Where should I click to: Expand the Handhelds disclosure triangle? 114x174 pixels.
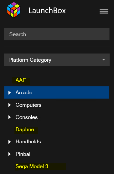pos(10,142)
